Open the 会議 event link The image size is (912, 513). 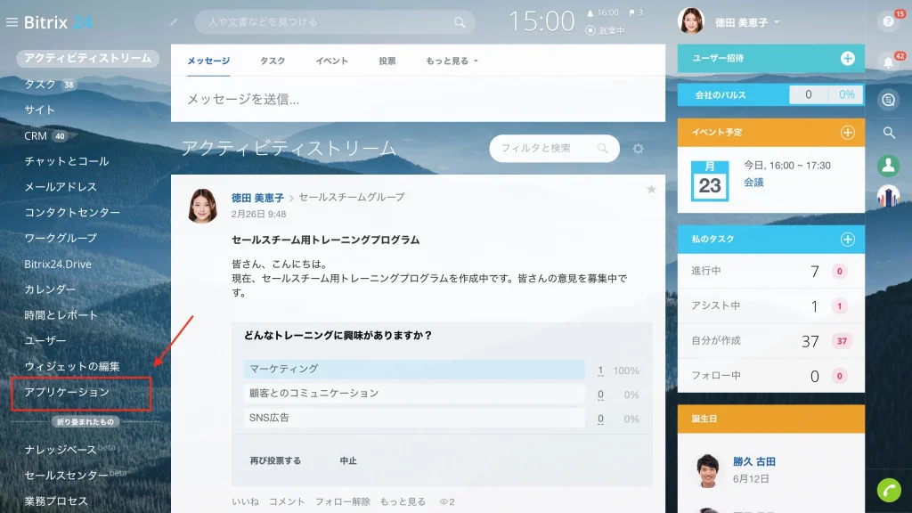tap(753, 183)
